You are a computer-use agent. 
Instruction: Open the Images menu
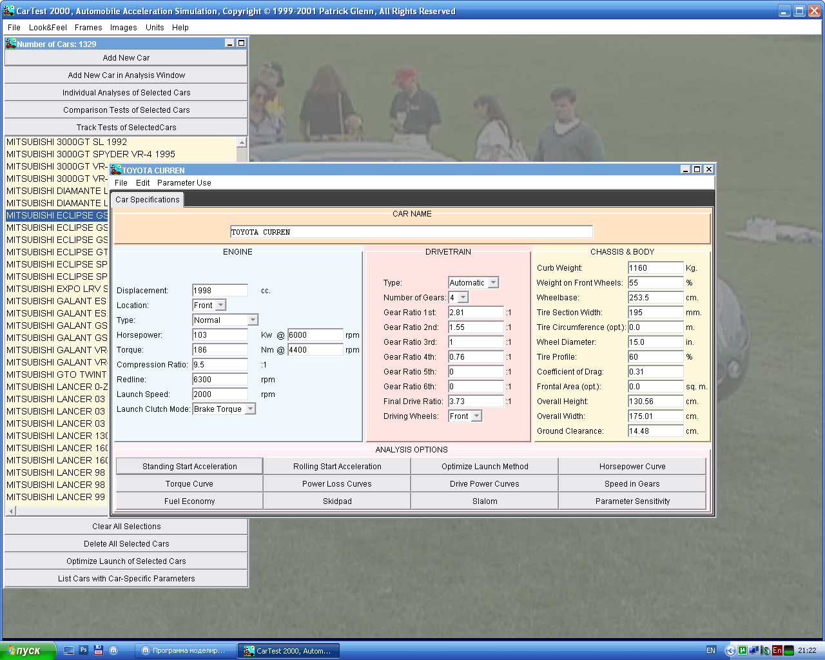[x=123, y=27]
